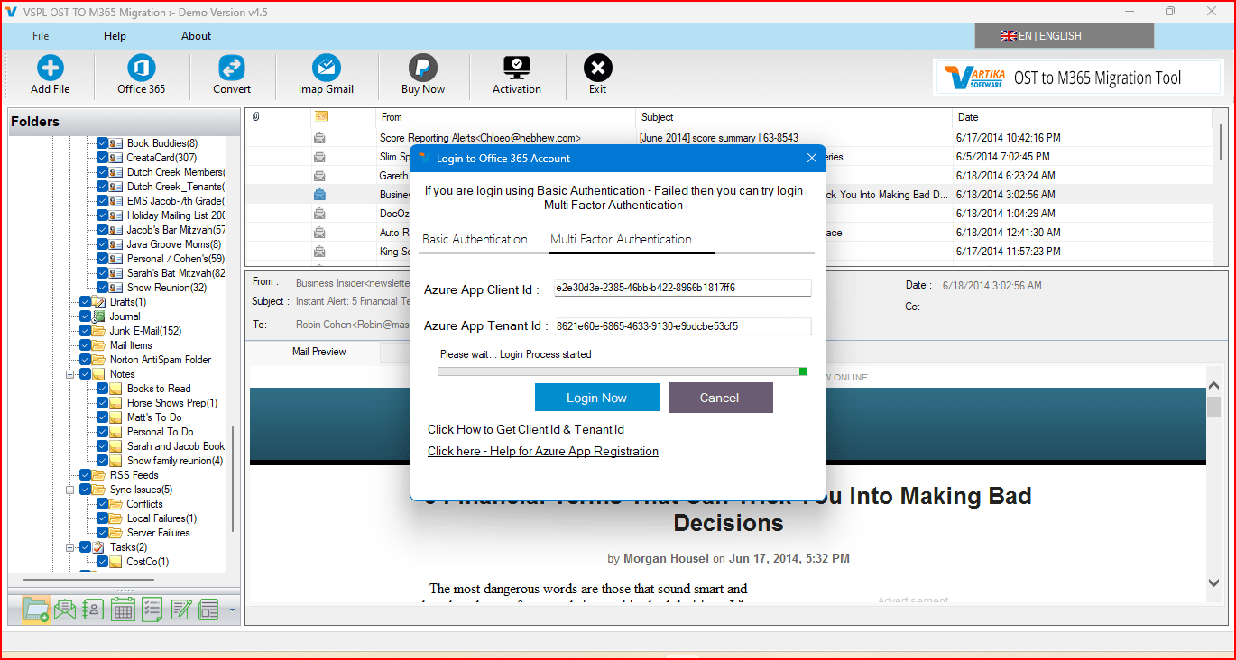Toggle the Junk E-Mail(152) checkbox
The height and width of the screenshot is (660, 1236).
click(85, 331)
